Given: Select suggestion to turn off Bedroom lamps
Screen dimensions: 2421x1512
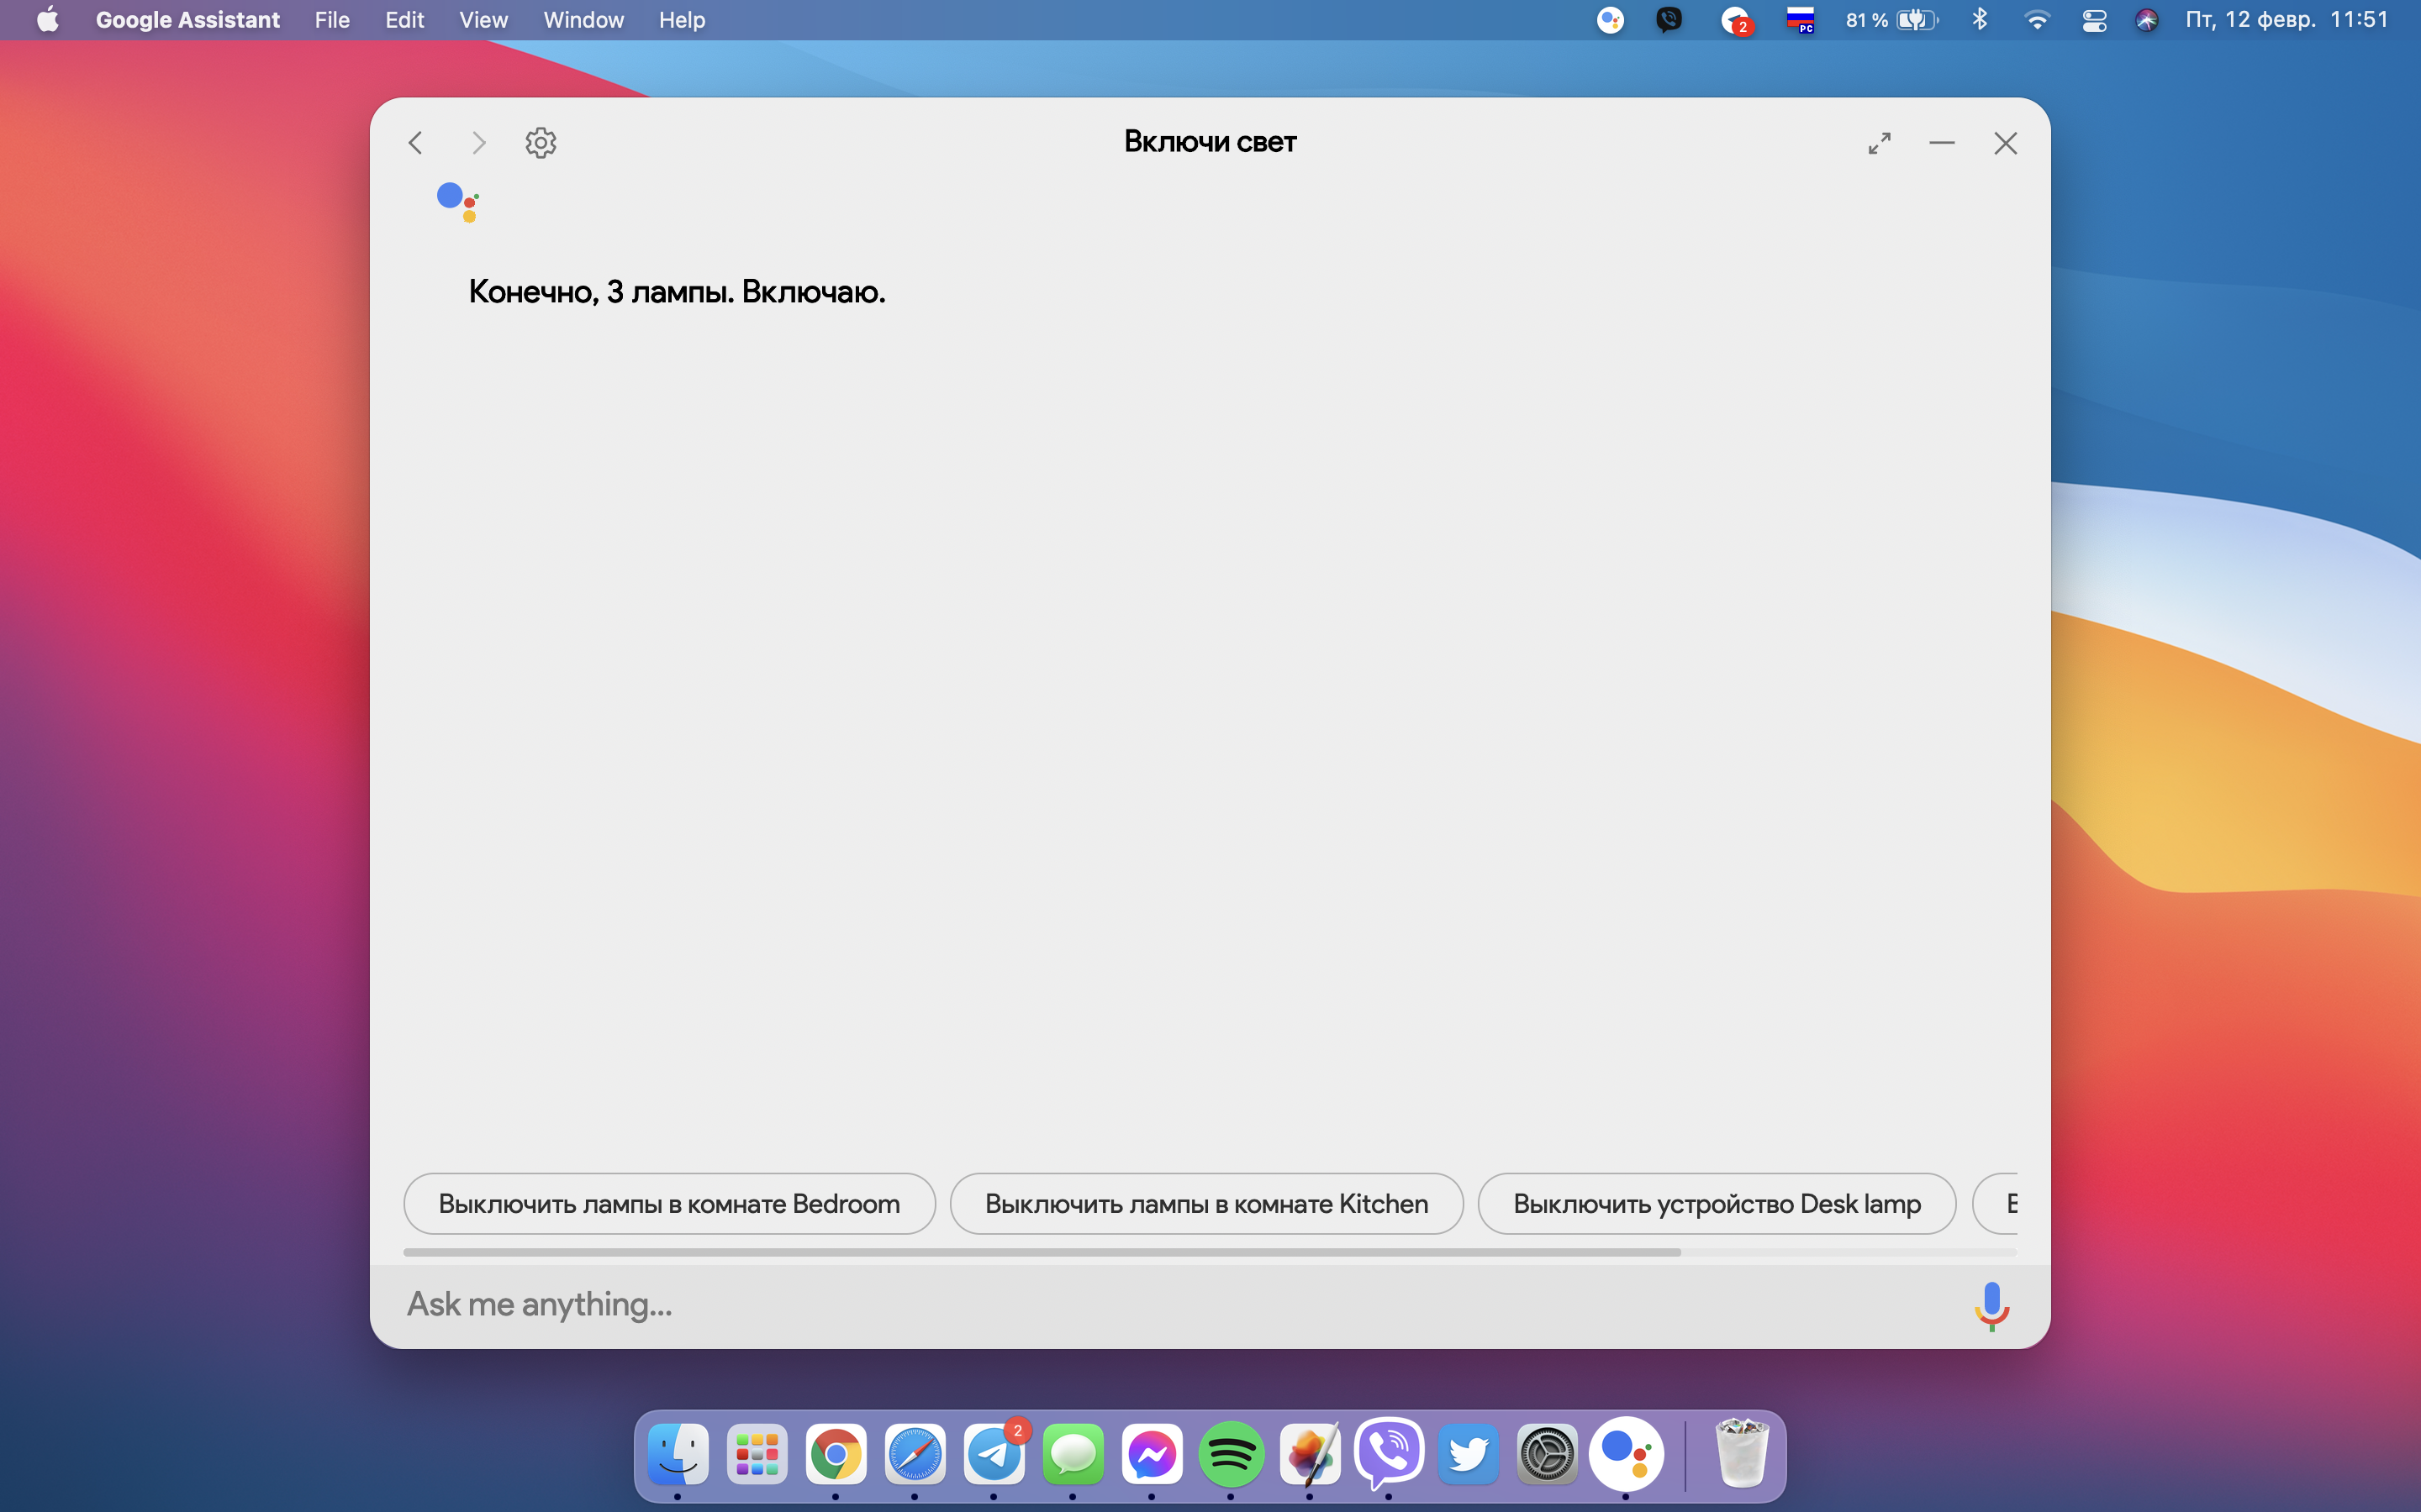Looking at the screenshot, I should point(669,1203).
